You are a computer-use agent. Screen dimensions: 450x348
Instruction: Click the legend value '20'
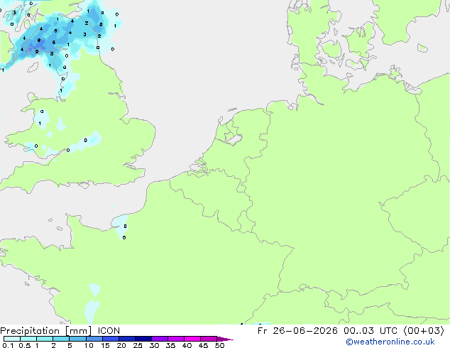point(121,345)
